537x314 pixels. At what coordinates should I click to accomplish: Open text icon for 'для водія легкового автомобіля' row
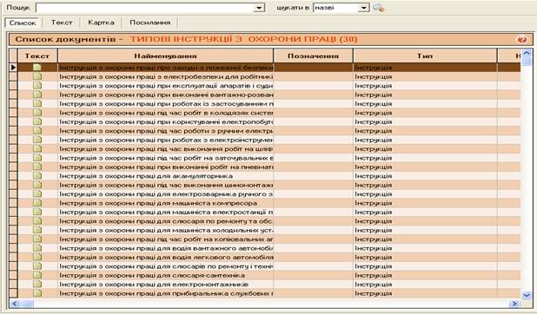(x=37, y=258)
